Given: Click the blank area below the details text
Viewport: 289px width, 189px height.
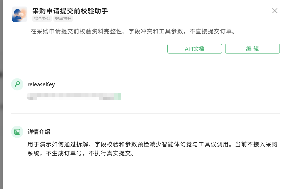Looking at the screenshot, I should pyautogui.click(x=145, y=173).
